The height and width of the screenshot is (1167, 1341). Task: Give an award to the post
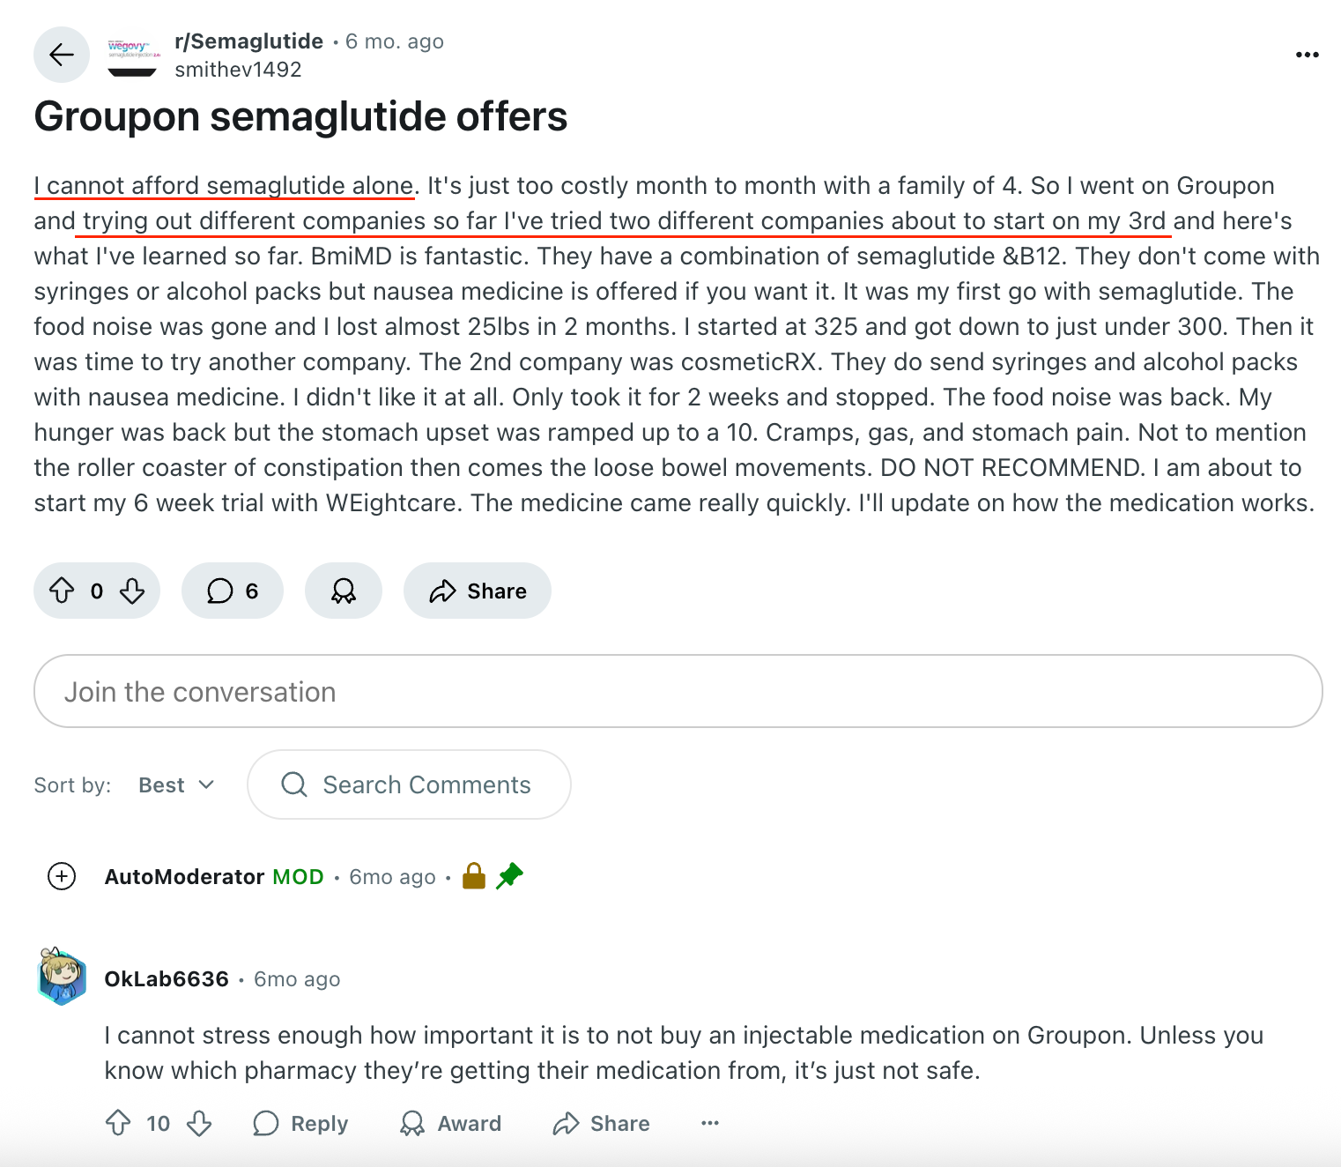[x=344, y=591]
